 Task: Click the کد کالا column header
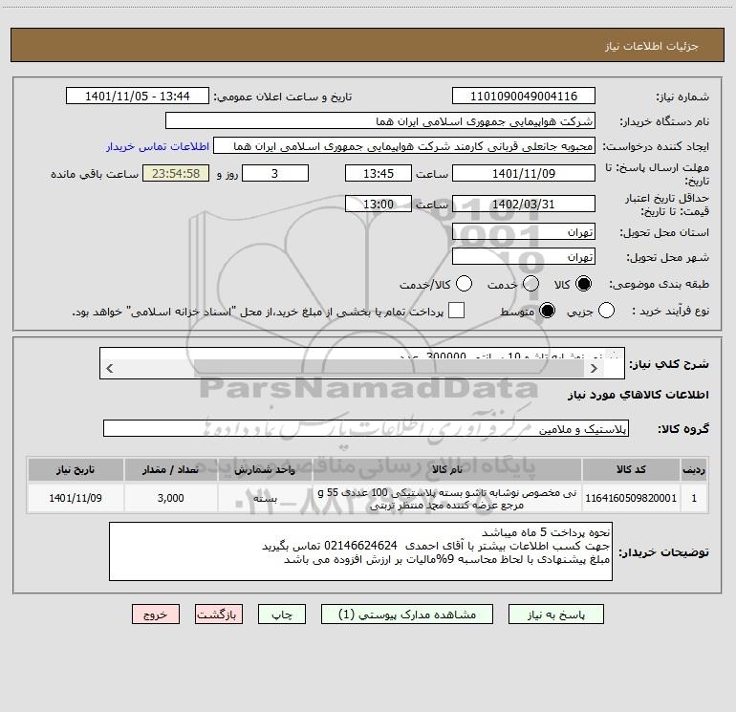coord(631,469)
